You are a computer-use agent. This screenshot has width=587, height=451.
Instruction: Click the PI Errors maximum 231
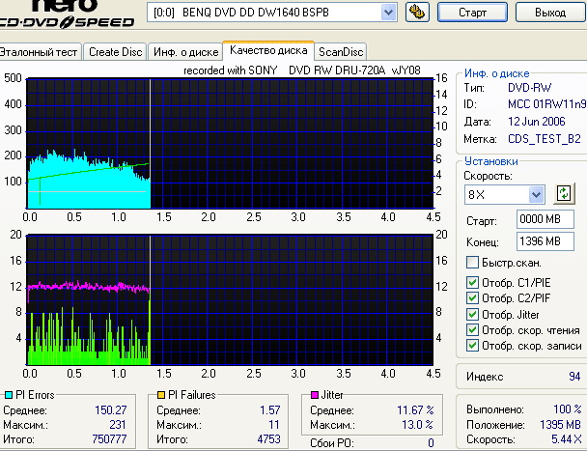point(118,424)
